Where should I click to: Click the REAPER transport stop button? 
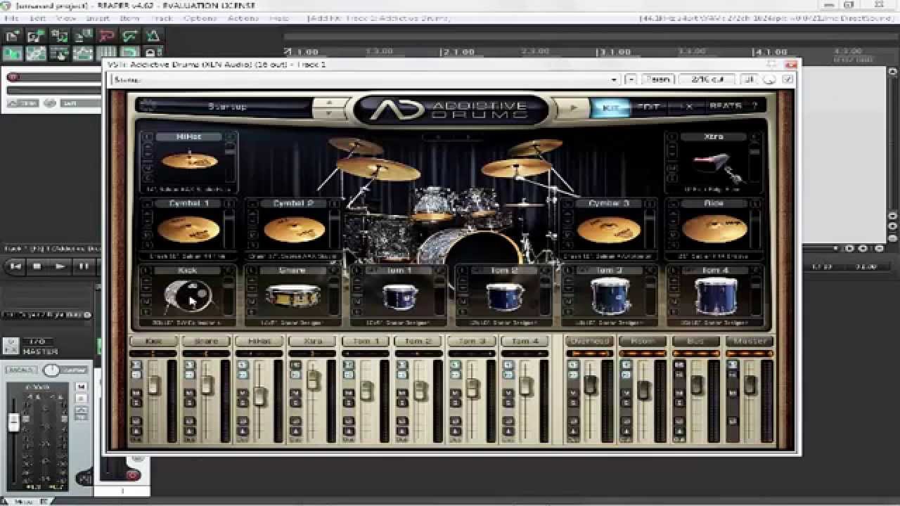pos(37,266)
